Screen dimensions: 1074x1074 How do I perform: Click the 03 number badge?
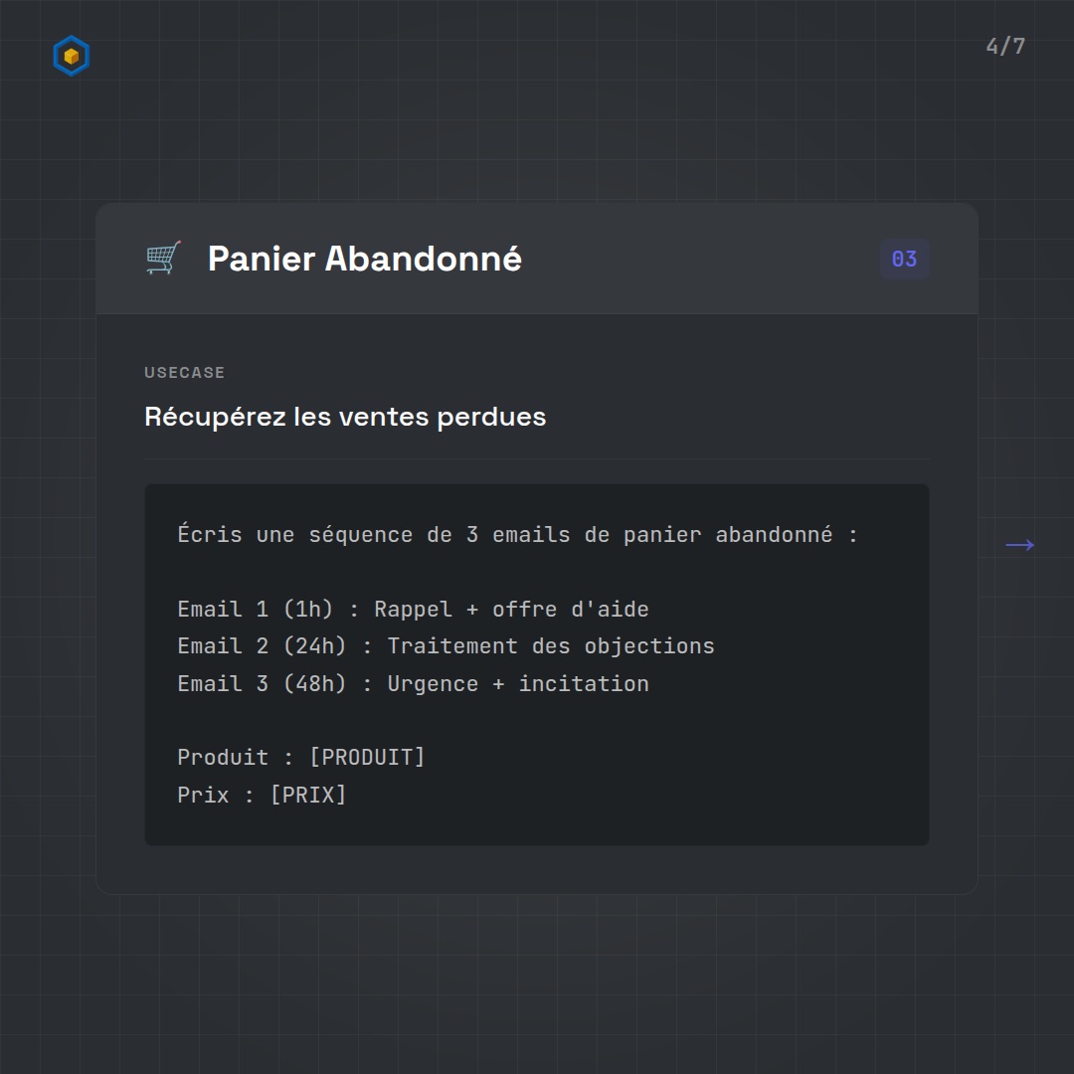(904, 260)
